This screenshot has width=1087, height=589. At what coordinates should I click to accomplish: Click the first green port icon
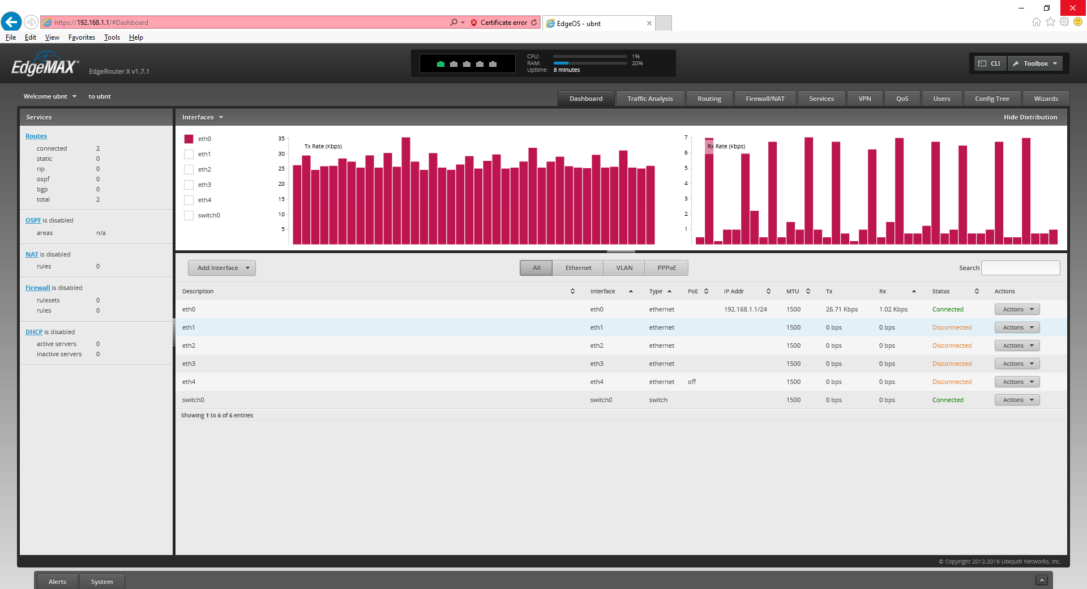440,64
